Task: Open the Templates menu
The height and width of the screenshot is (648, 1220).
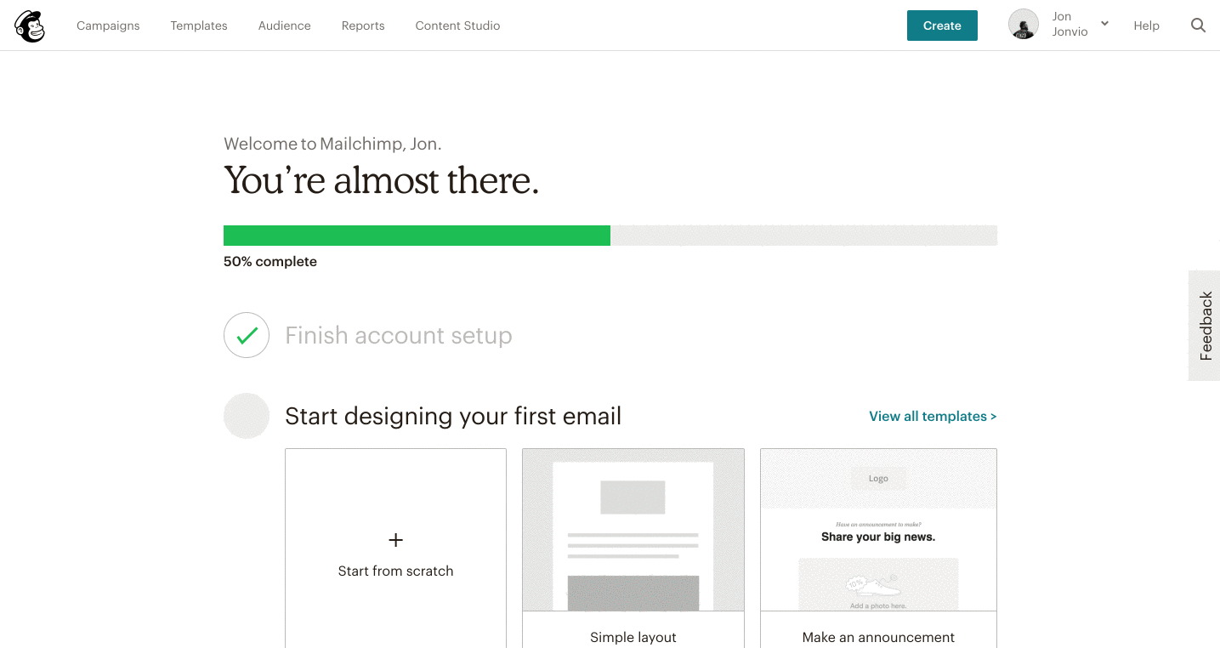Action: 199,26
